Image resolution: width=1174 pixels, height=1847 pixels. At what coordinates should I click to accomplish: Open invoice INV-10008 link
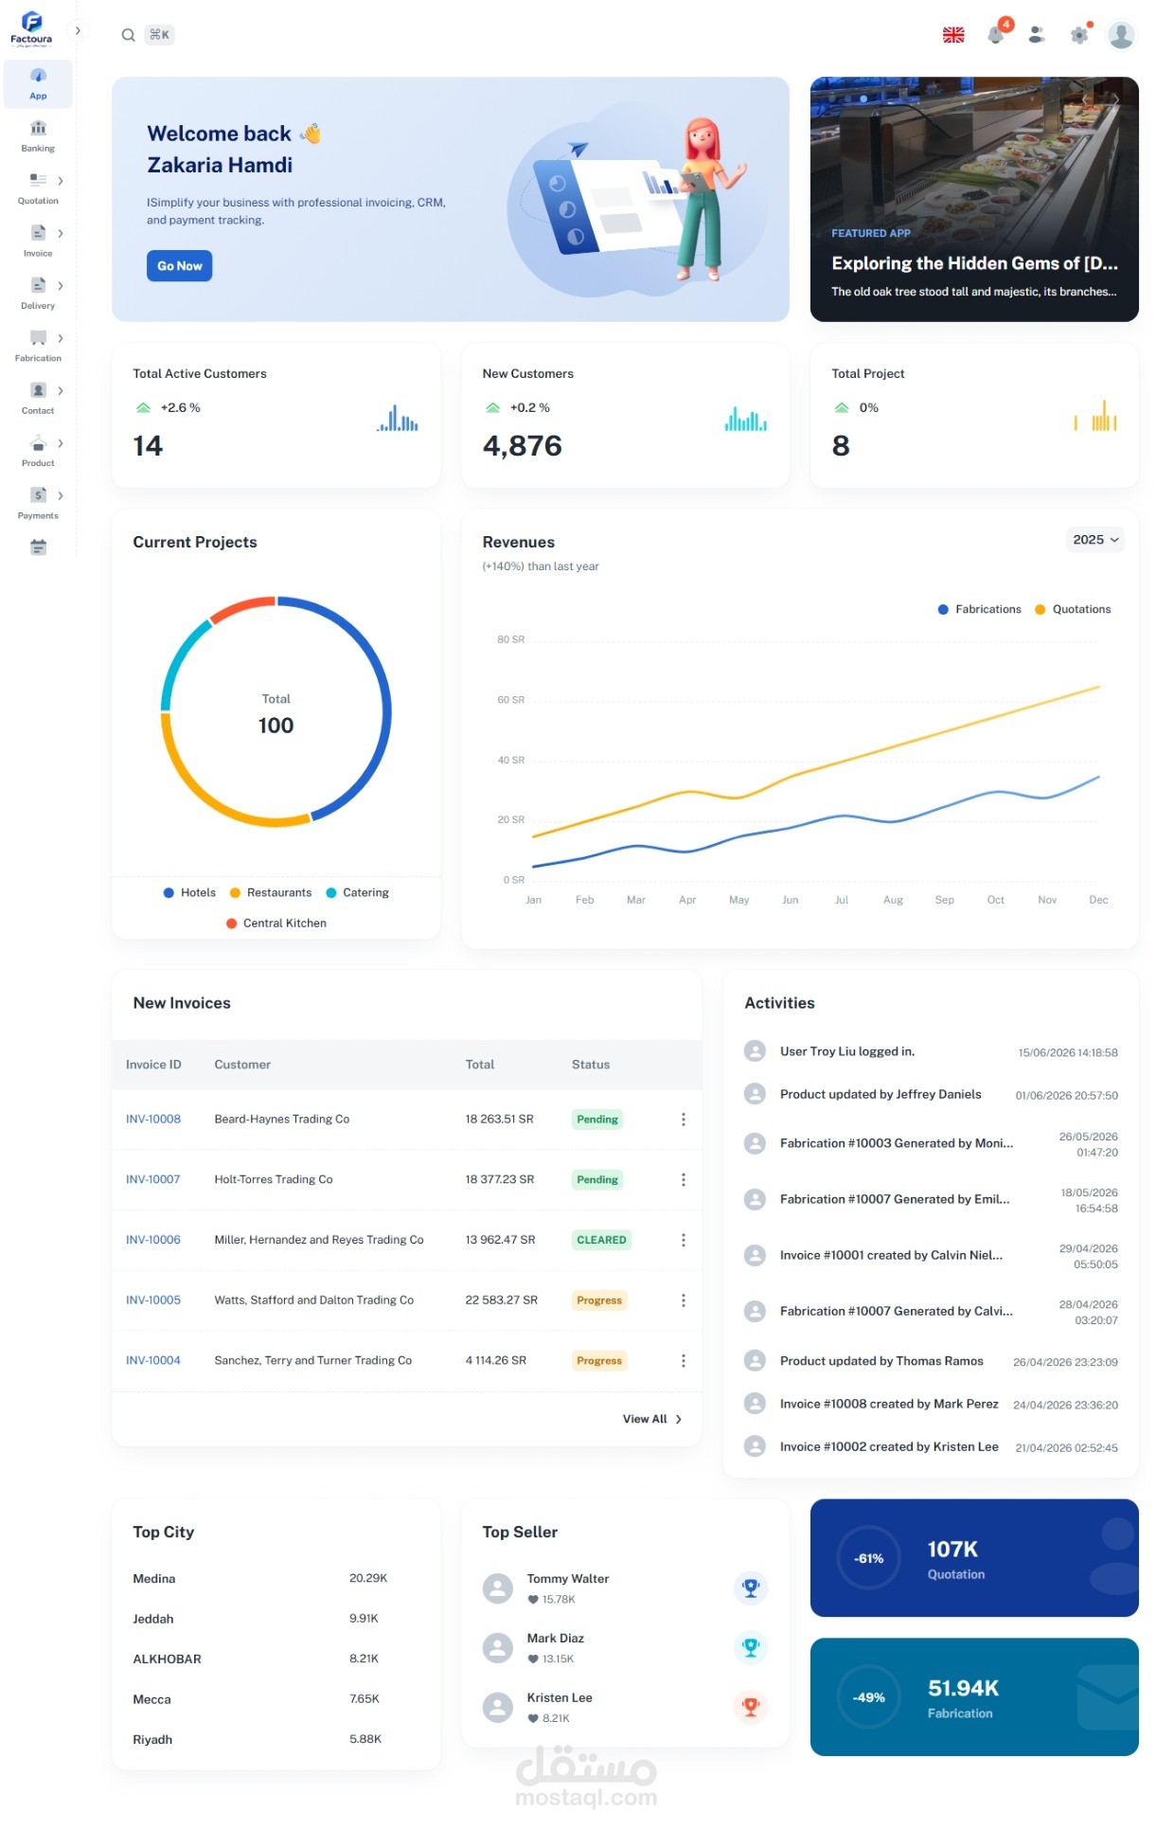coord(153,1119)
